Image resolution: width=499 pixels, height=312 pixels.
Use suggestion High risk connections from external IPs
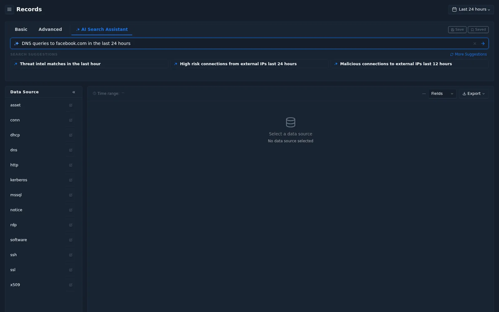click(249, 64)
